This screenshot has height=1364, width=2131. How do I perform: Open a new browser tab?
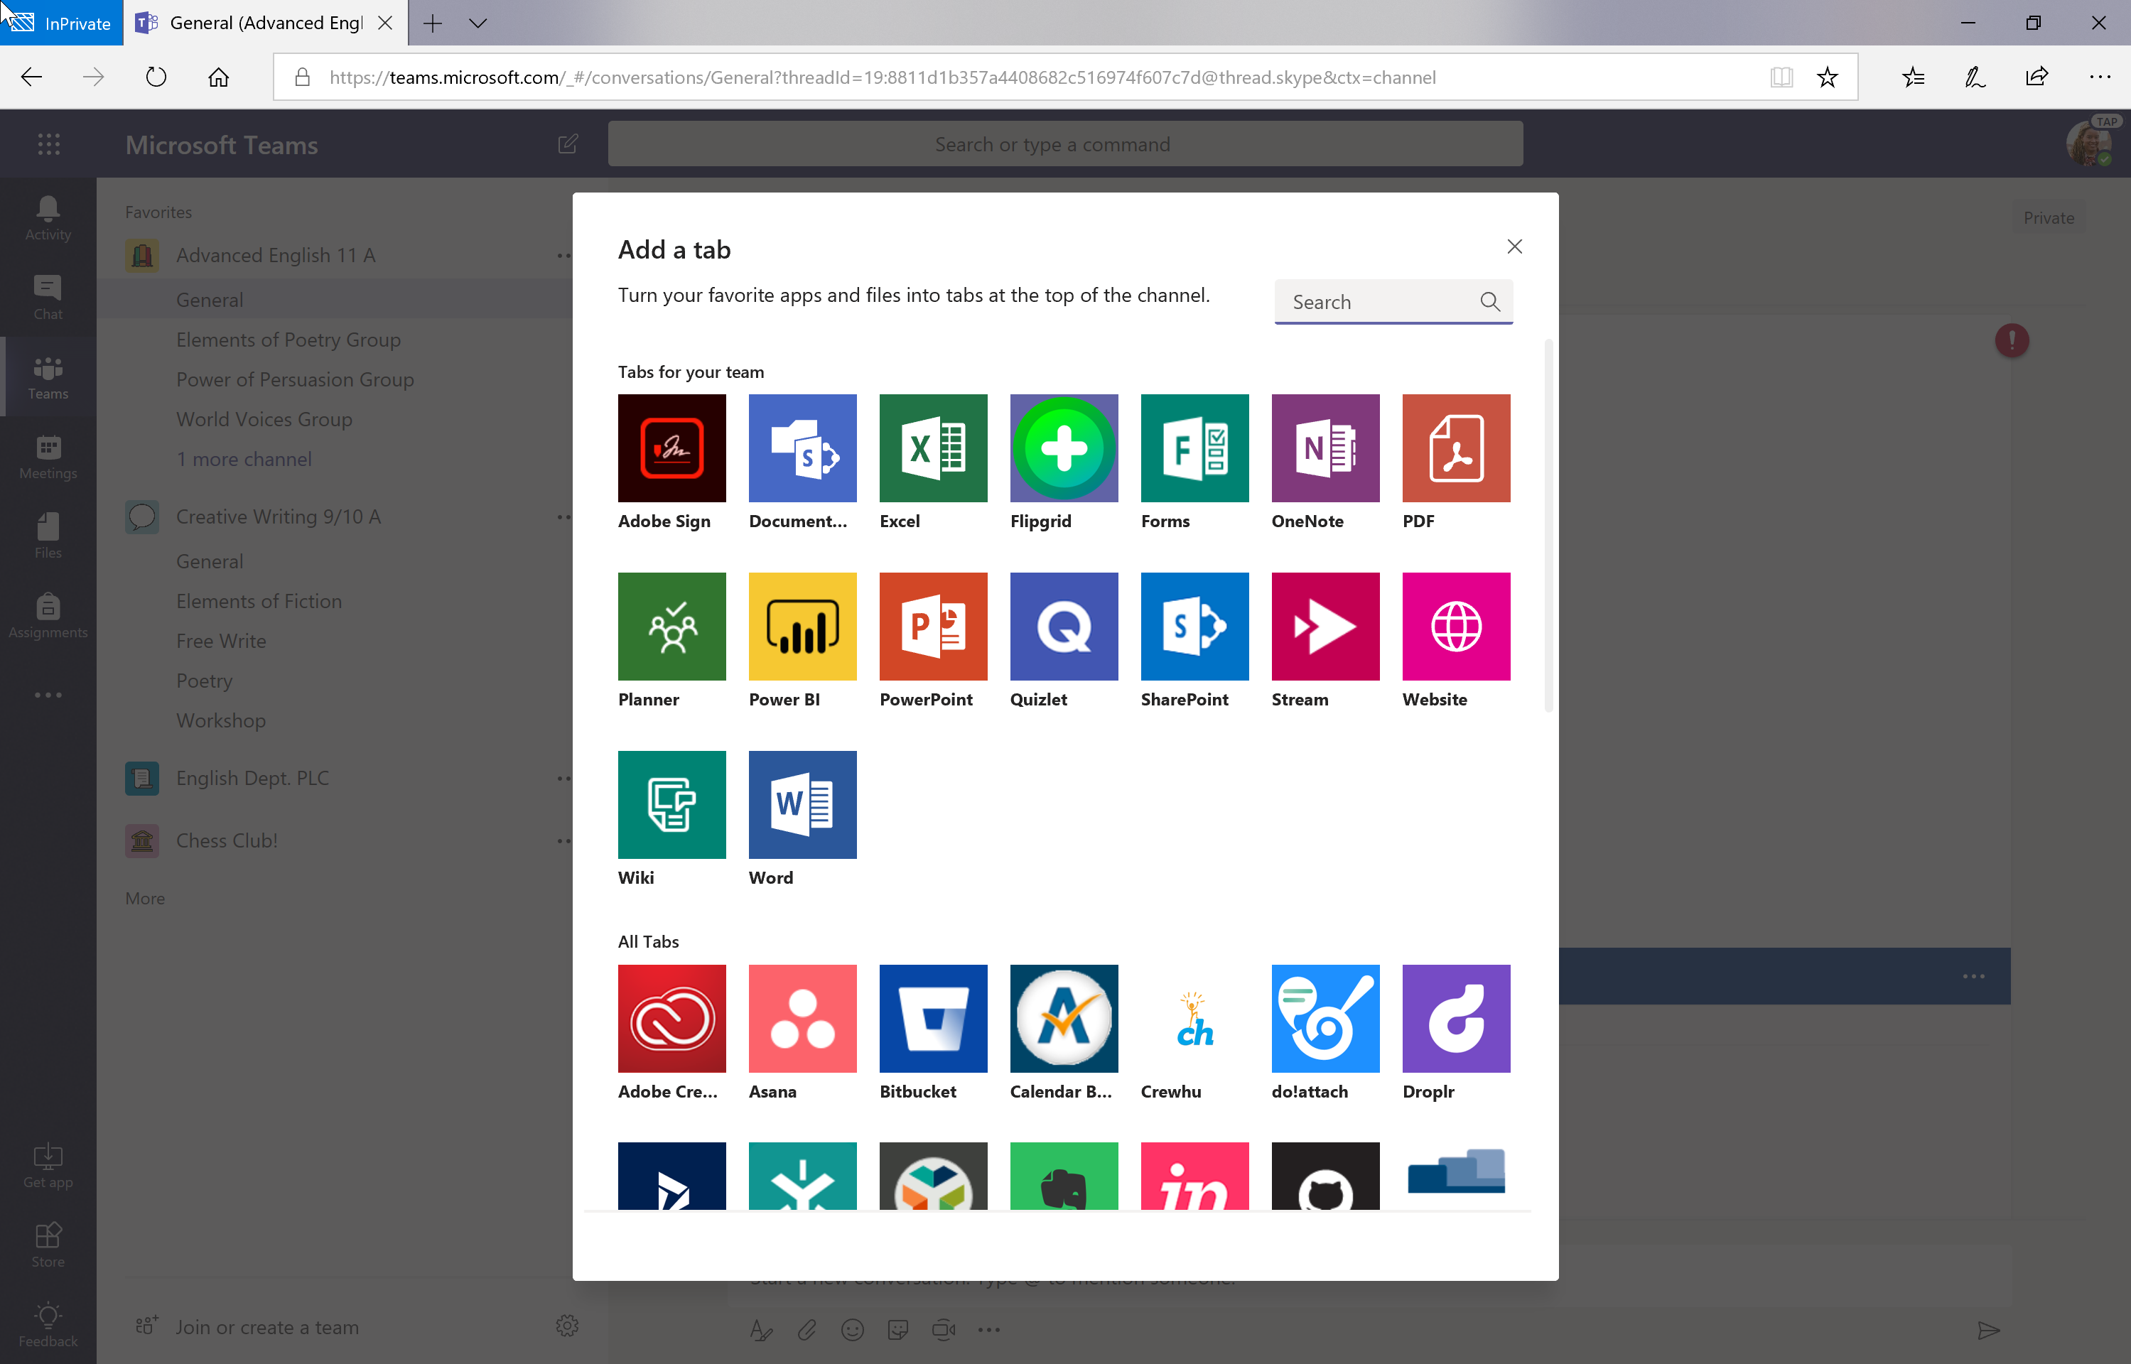(x=432, y=23)
